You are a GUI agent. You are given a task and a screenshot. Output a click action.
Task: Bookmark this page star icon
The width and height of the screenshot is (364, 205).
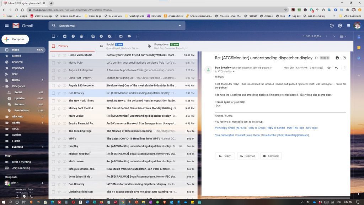pos(285,10)
